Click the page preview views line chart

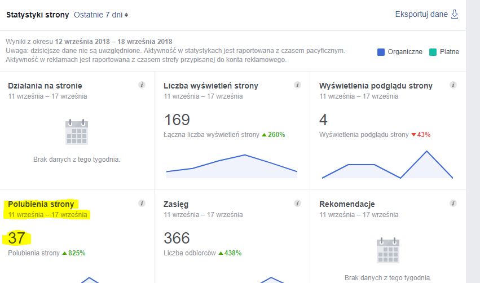coord(387,165)
